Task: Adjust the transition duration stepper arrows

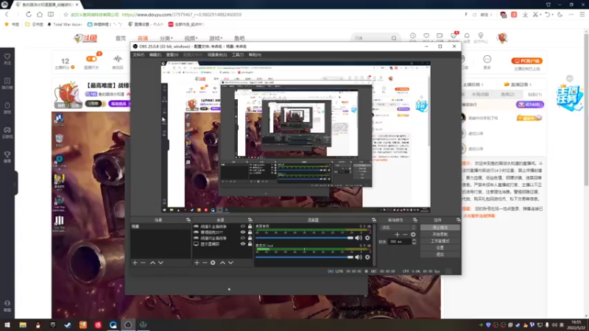Action: pyautogui.click(x=414, y=242)
